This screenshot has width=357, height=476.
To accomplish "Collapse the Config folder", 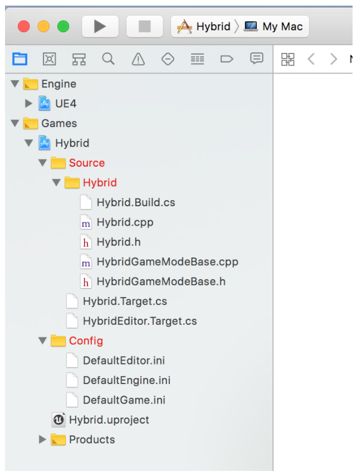I will point(43,341).
